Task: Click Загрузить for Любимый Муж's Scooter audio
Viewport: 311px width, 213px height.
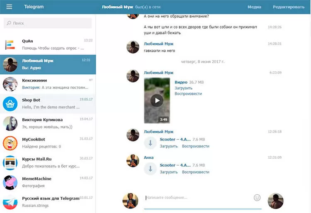Action: pos(169,146)
